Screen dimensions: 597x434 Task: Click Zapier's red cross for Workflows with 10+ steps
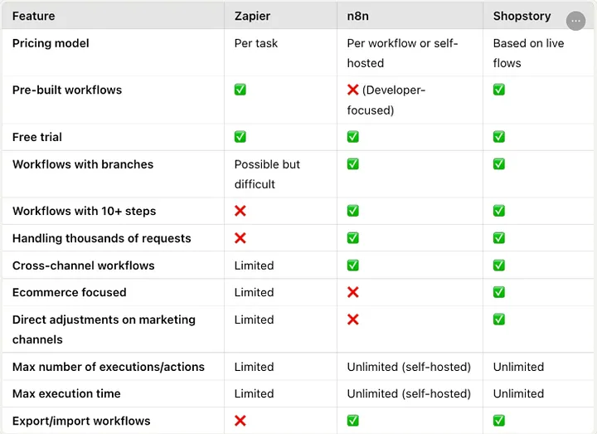[x=240, y=211]
